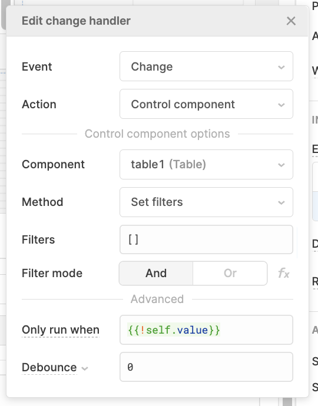Screen dimensions: 318x406
Task: Close the Edit change handler dialog
Action: [291, 21]
